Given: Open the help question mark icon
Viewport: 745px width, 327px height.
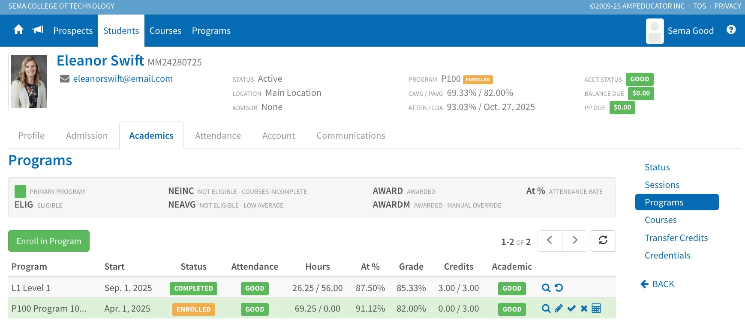Looking at the screenshot, I should 731,30.
